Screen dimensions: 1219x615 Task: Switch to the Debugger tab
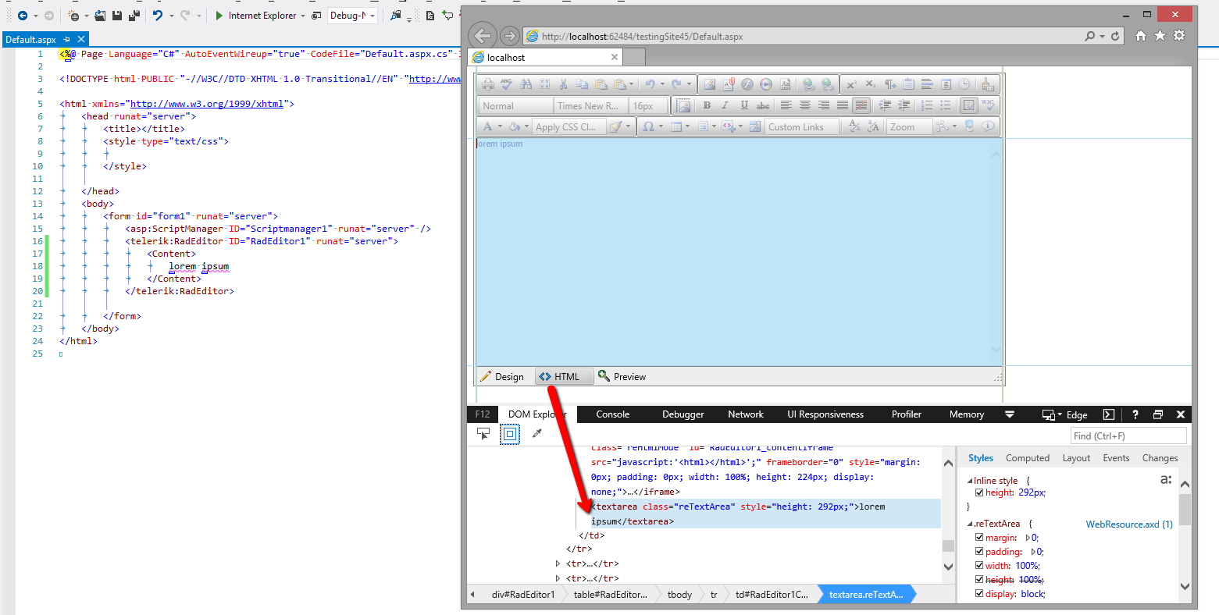pyautogui.click(x=683, y=414)
